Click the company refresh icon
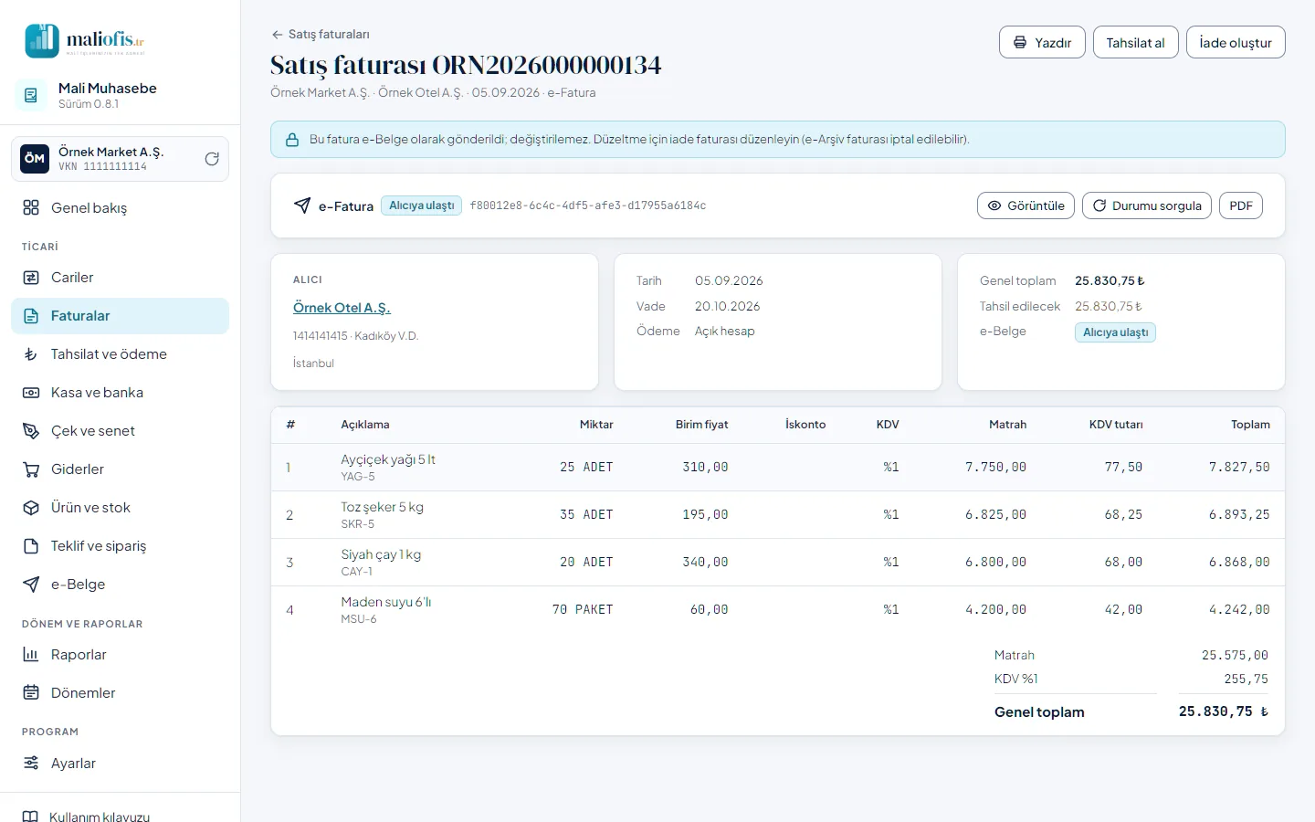 [x=212, y=159]
